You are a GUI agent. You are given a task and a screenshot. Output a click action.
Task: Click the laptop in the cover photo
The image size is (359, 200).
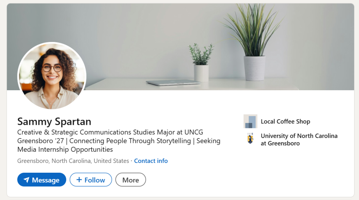(173, 83)
